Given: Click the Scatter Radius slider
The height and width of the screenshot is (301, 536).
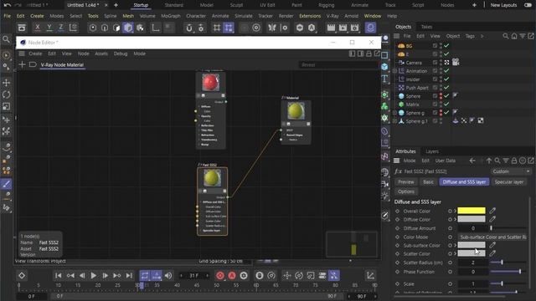Looking at the screenshot, I should 508,262.
